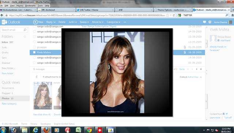Click the Outlook logo in the header

(11, 22)
